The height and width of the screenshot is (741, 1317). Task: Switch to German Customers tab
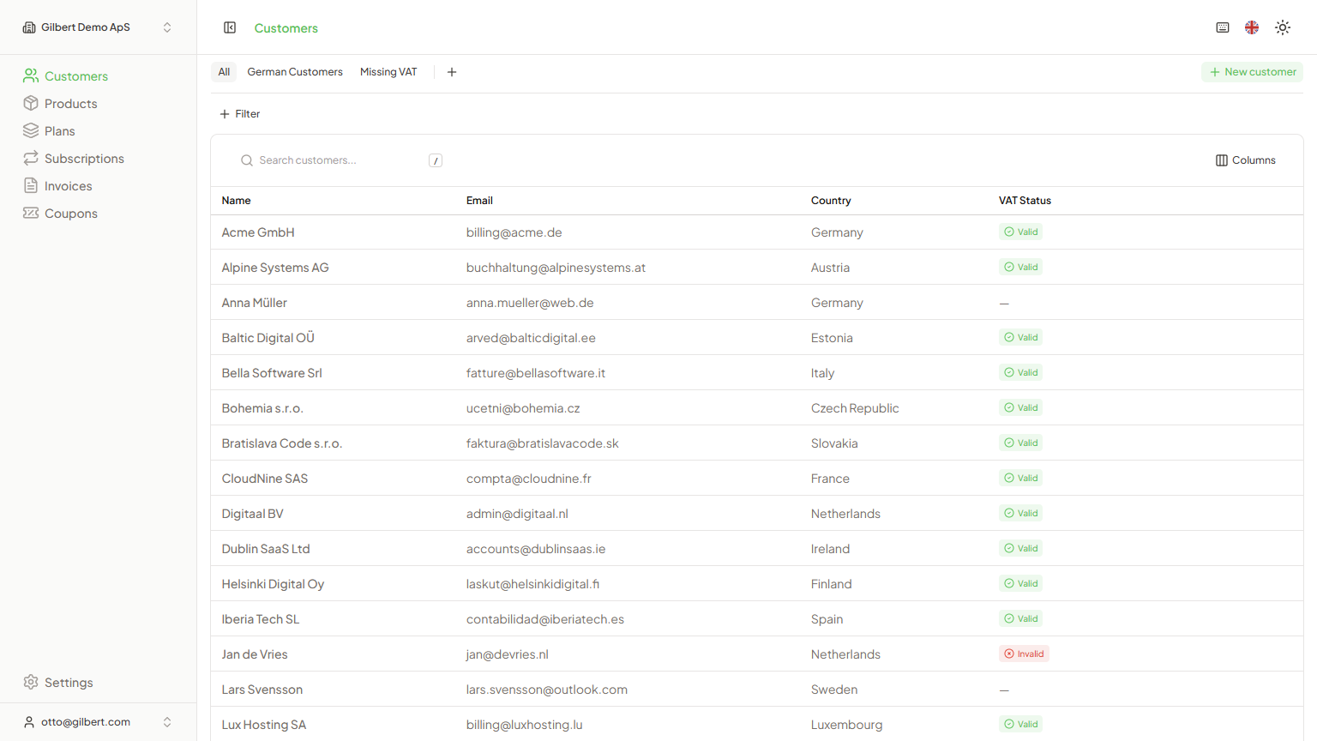pyautogui.click(x=295, y=72)
